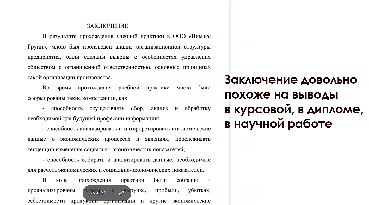Click the heading "ЗАКЛЮЧЕНИЕ" in the document
369x205 pixels.
pos(107,26)
